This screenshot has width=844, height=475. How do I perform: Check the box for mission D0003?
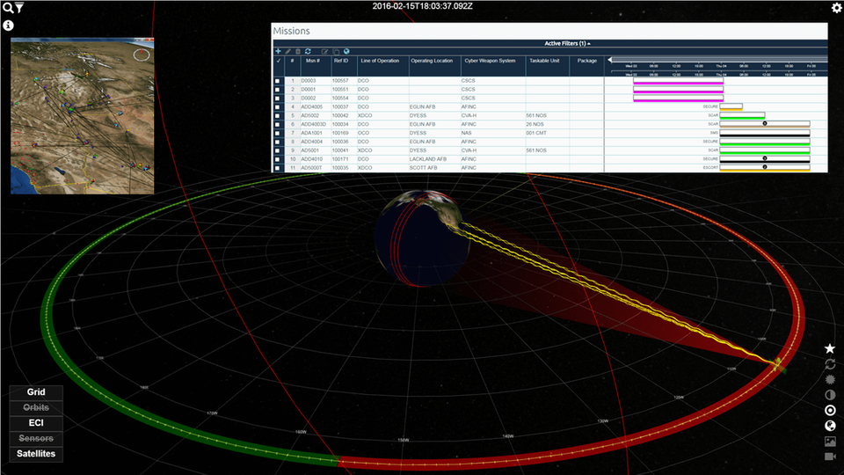tap(279, 81)
